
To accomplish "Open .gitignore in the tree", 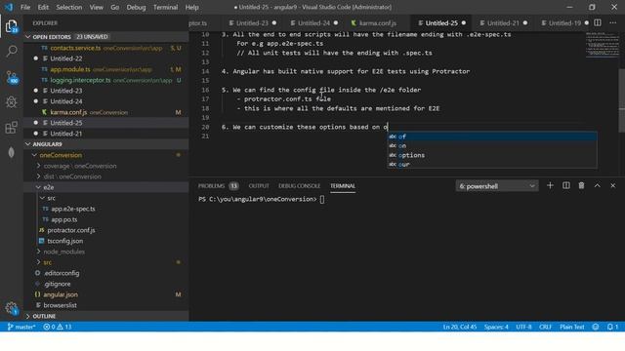I will coord(58,284).
